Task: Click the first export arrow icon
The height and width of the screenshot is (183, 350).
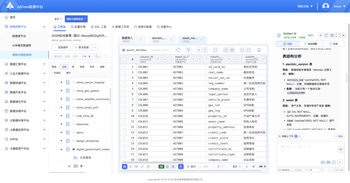Action: (x=242, y=50)
